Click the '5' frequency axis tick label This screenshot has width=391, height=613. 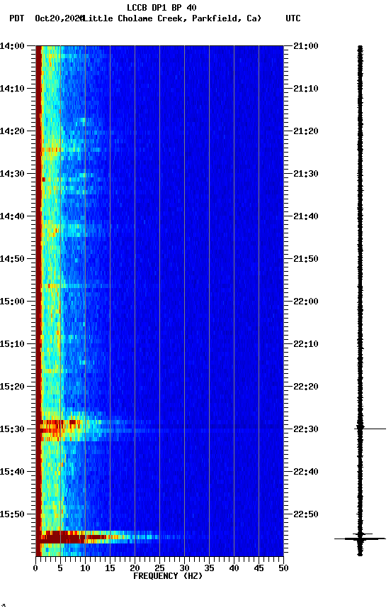[60, 568]
